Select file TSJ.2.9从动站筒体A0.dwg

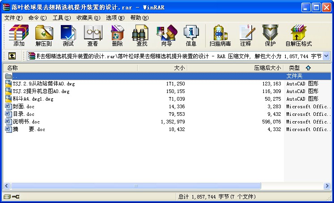(44, 84)
